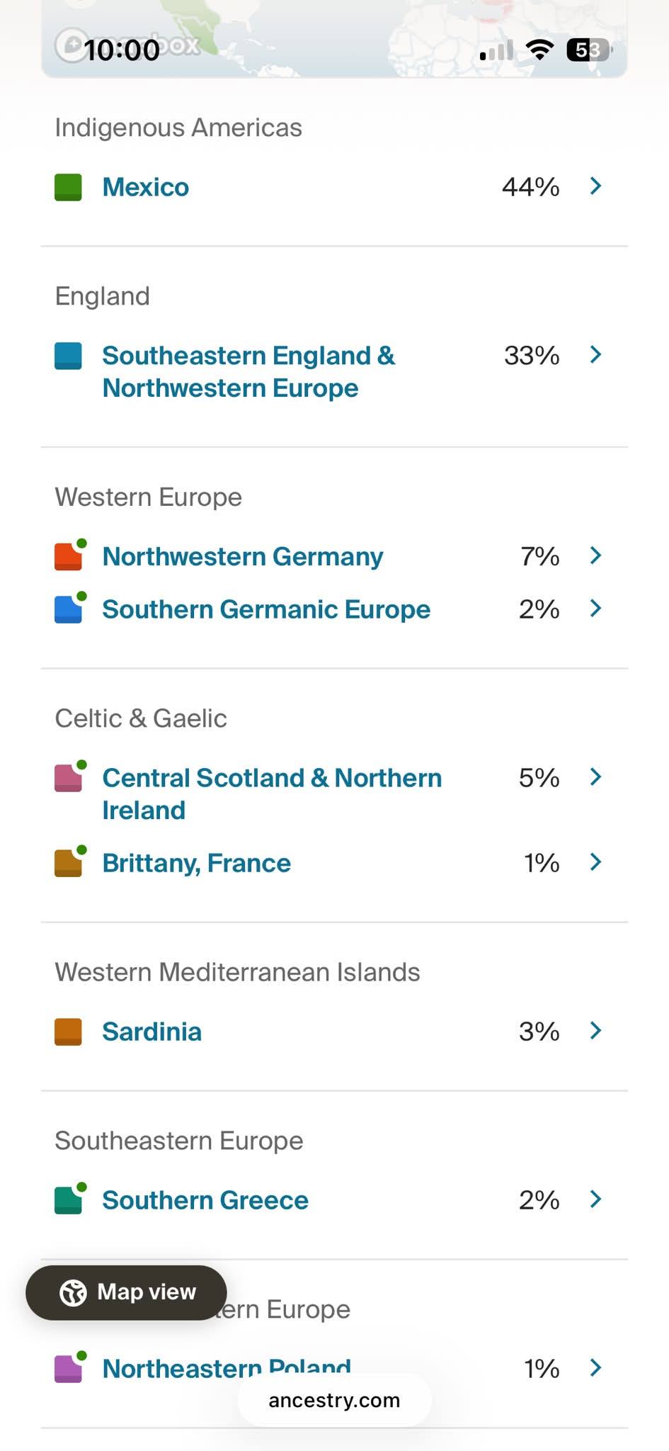
Task: Tap the orange Sardinia region icon
Action: [x=68, y=1032]
